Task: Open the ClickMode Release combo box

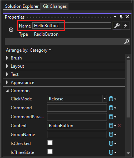Action: click(77, 99)
